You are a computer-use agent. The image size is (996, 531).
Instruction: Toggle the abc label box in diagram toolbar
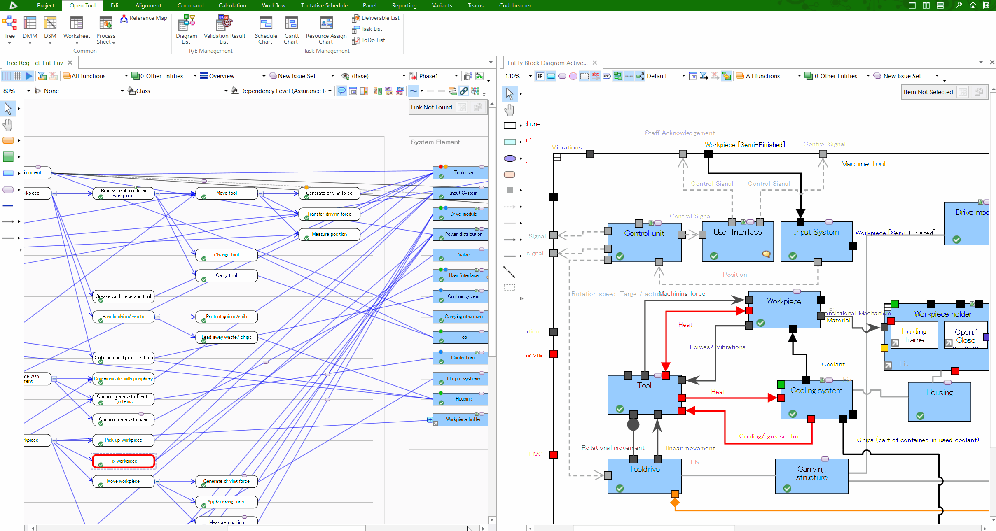606,76
